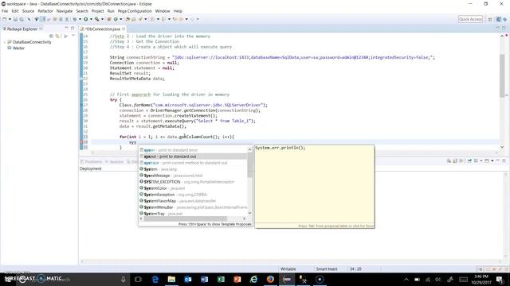The image size is (510, 286).
Task: Click the Save toolbar icon
Action: [x=16, y=19]
